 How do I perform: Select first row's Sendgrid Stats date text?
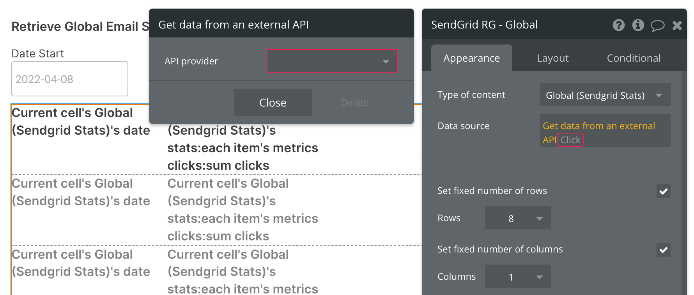point(81,121)
